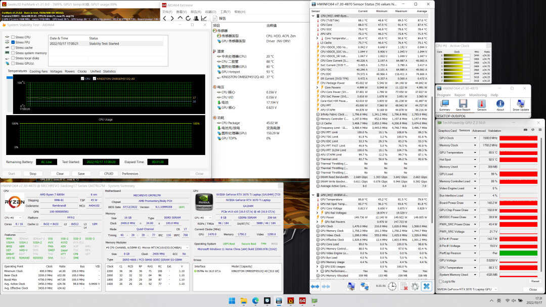Open the PerfCap Reason dropdown in GPU-Z

pos(475,253)
